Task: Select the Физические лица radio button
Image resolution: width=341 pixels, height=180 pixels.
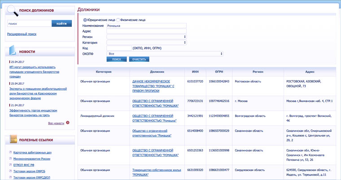Action: tap(118, 20)
